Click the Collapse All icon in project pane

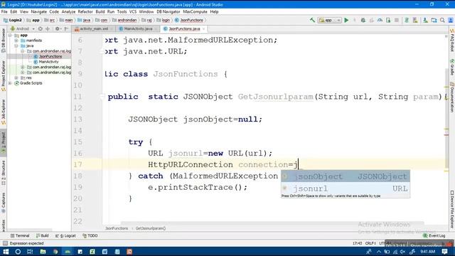[x=48, y=28]
